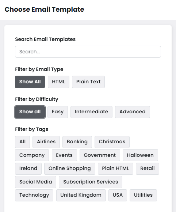The image size is (176, 212).
Task: Filter templates by Airlines tag
Action: pyautogui.click(x=46, y=142)
